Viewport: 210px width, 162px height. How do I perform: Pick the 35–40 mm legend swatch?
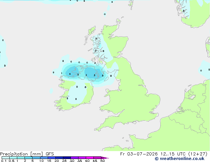[82, 158]
